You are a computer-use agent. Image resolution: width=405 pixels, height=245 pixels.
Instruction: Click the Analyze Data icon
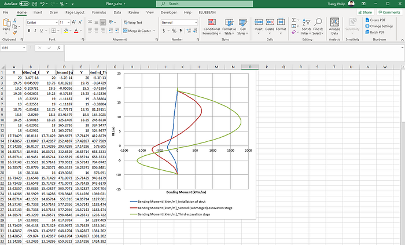coord(334,23)
